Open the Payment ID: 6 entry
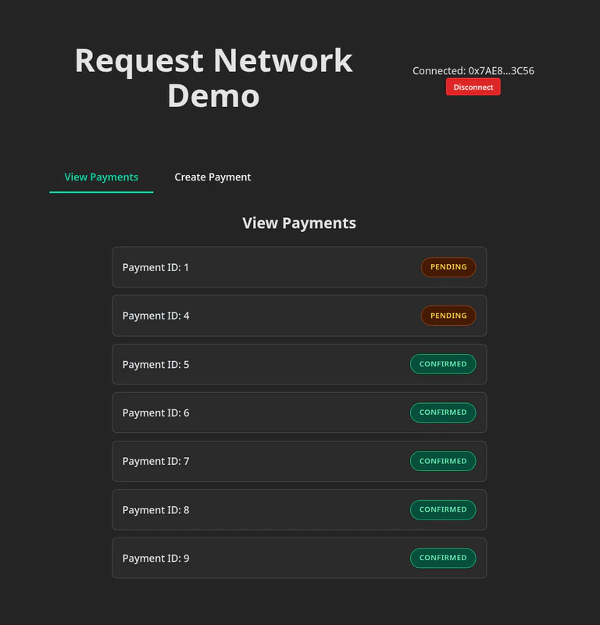Screen dimensions: 600x625 pyautogui.click(x=299, y=412)
